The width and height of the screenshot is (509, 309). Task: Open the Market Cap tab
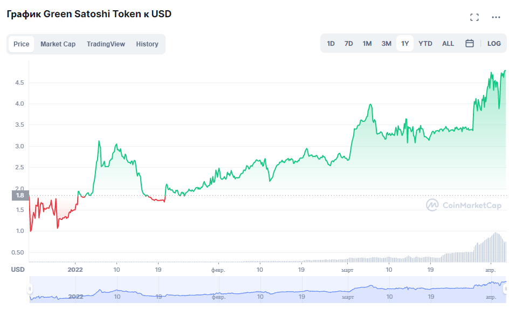pos(58,44)
